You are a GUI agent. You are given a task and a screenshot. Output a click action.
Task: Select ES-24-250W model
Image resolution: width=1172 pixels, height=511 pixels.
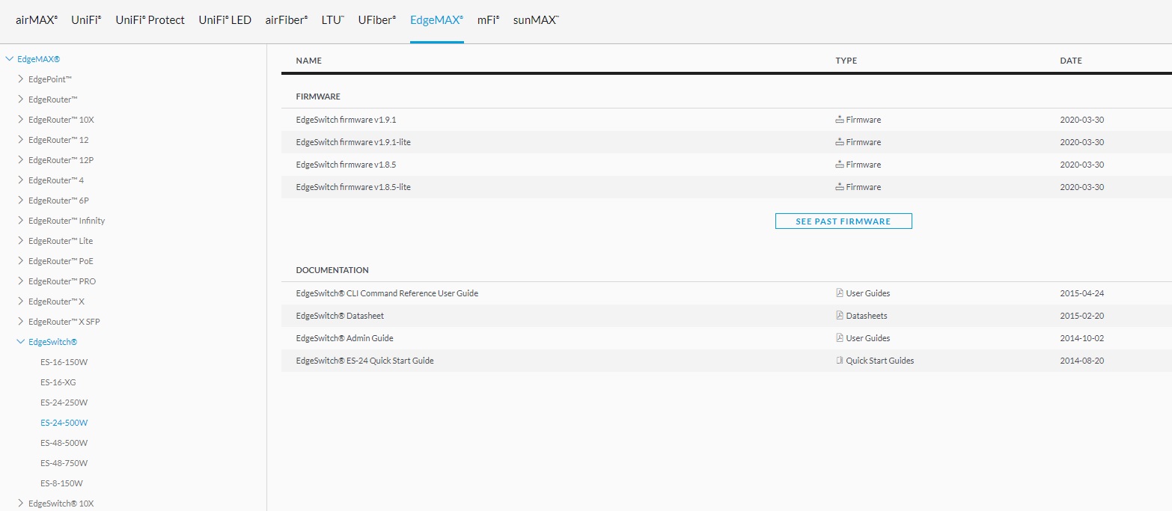coord(64,403)
